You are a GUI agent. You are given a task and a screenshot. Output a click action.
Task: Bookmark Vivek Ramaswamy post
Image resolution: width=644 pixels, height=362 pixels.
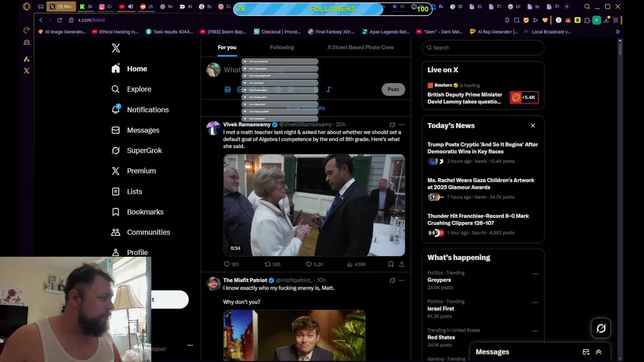pos(390,264)
